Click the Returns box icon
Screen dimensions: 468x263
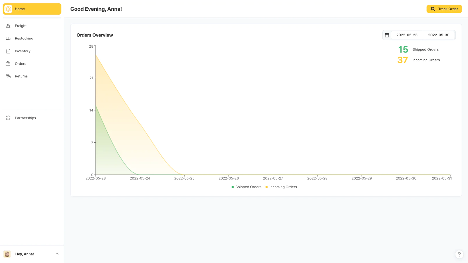coord(8,76)
